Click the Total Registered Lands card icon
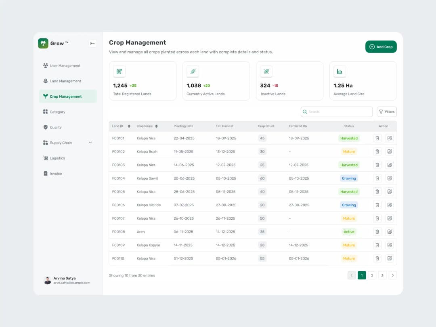436x327 pixels. [x=119, y=71]
